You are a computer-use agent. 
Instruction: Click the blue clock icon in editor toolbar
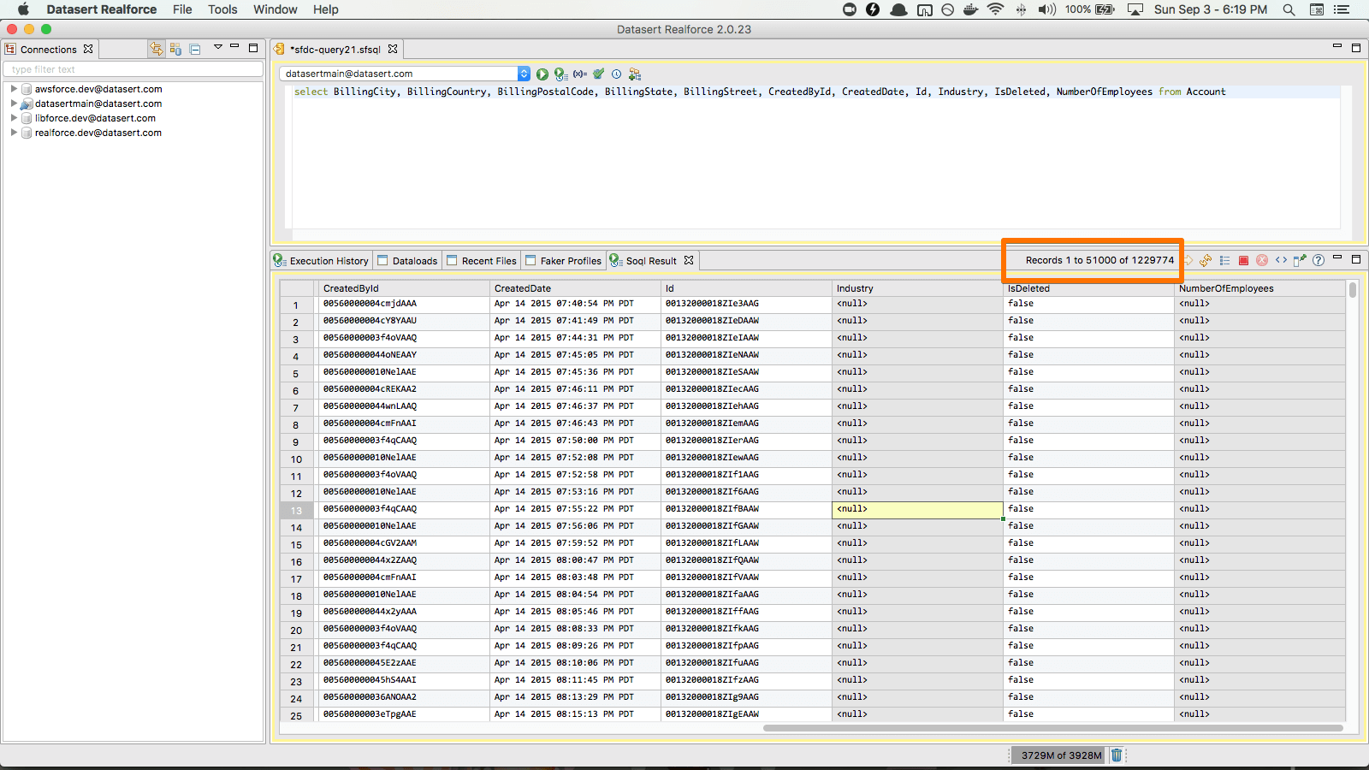616,74
